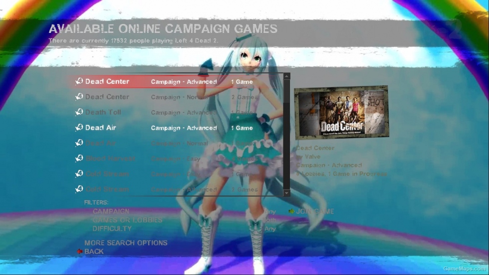Choose the Cold Stream Advanced game name
Screen dimensions: 489x275
pyautogui.click(x=107, y=189)
